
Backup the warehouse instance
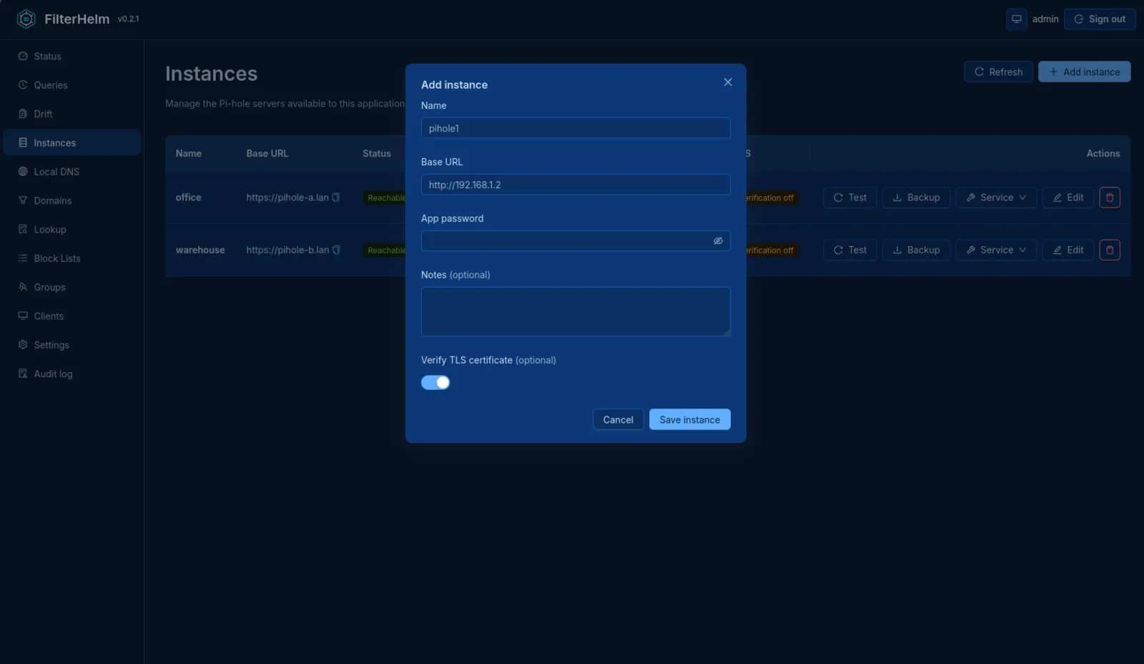(916, 250)
